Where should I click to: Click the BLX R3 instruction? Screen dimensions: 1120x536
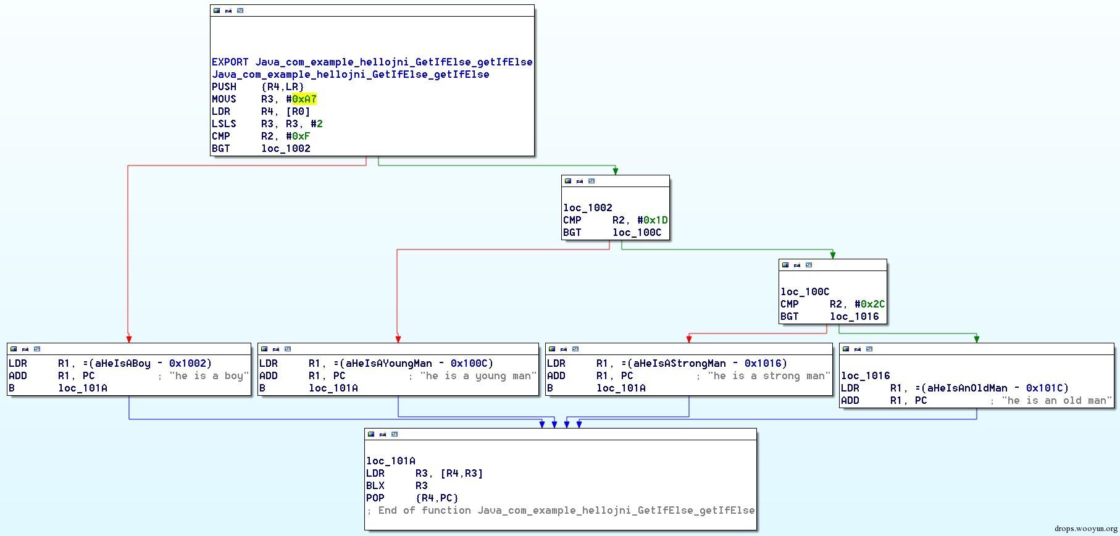397,485
